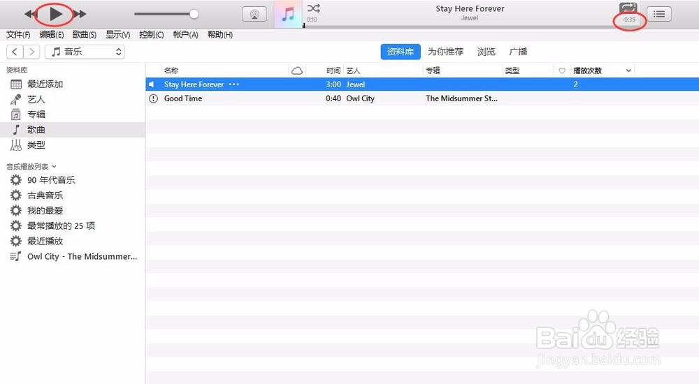Open the 显示(V) menu
Image resolution: width=699 pixels, height=384 pixels.
tap(117, 35)
